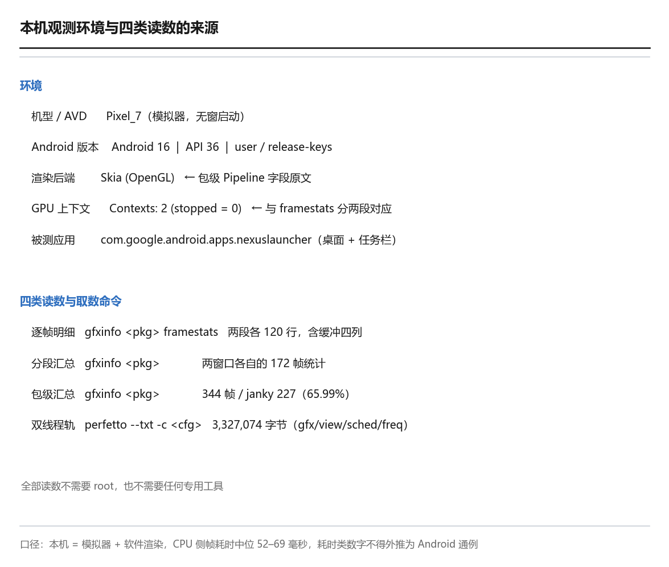Viewport: 669px width, 567px height.
Task: Click the 分段汇总 row label
Action: 53,364
